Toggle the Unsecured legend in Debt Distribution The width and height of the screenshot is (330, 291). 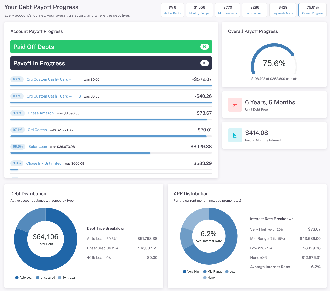(45, 278)
